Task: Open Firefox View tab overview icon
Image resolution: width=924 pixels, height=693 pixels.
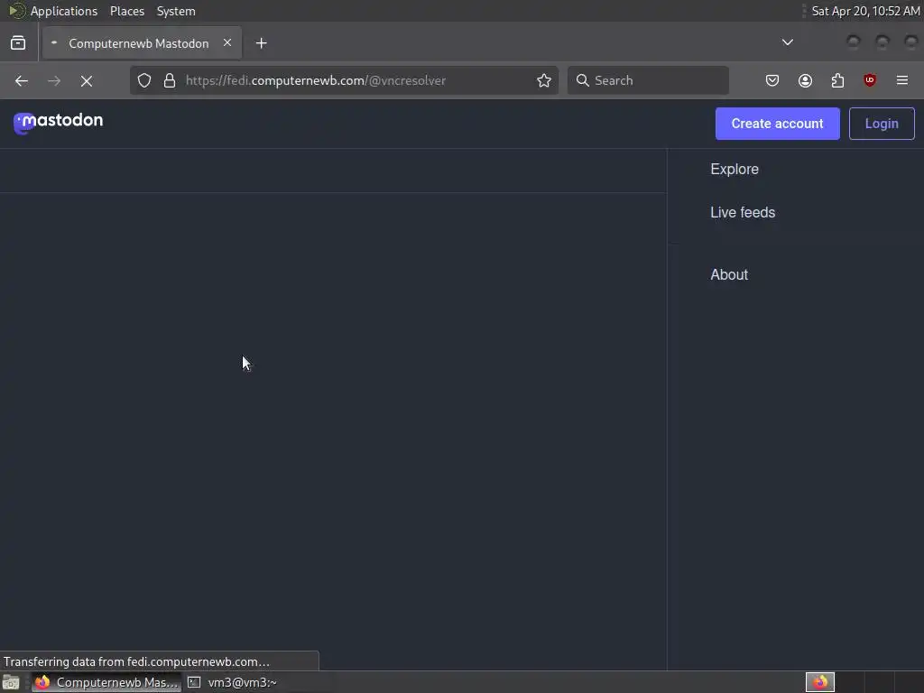Action: pos(18,43)
